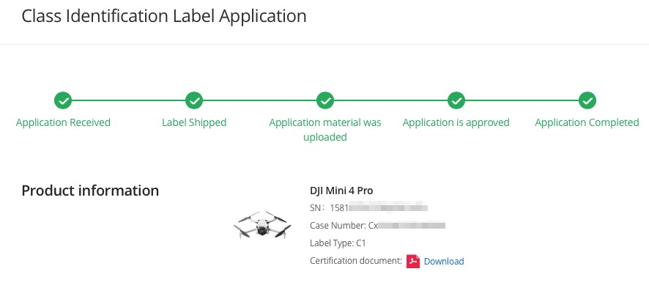Click the DJI Mini 4 Pro drone thumbnail

click(262, 224)
